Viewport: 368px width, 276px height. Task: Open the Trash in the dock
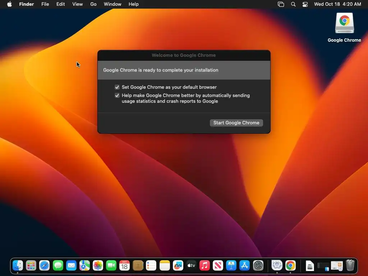tap(350, 265)
